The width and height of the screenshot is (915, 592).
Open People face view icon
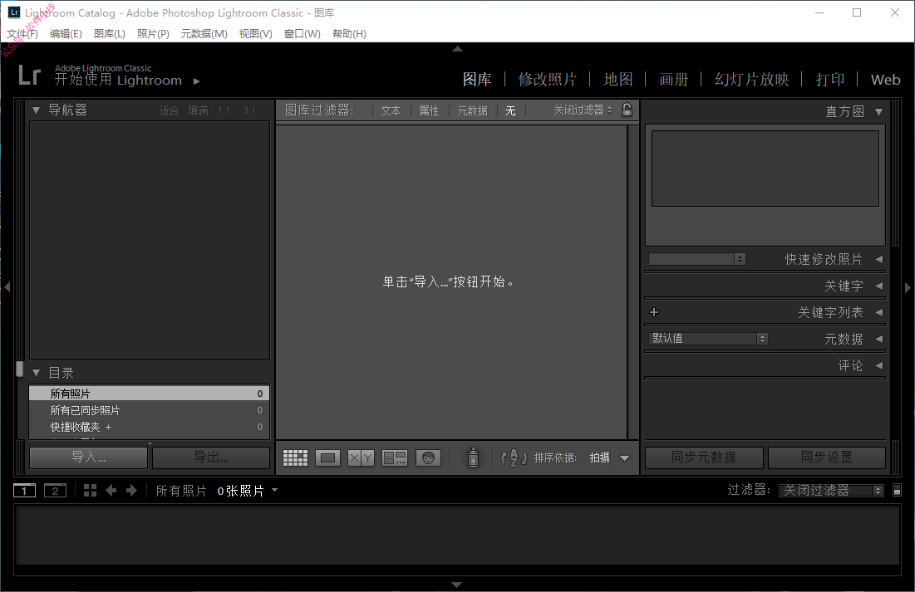(428, 457)
